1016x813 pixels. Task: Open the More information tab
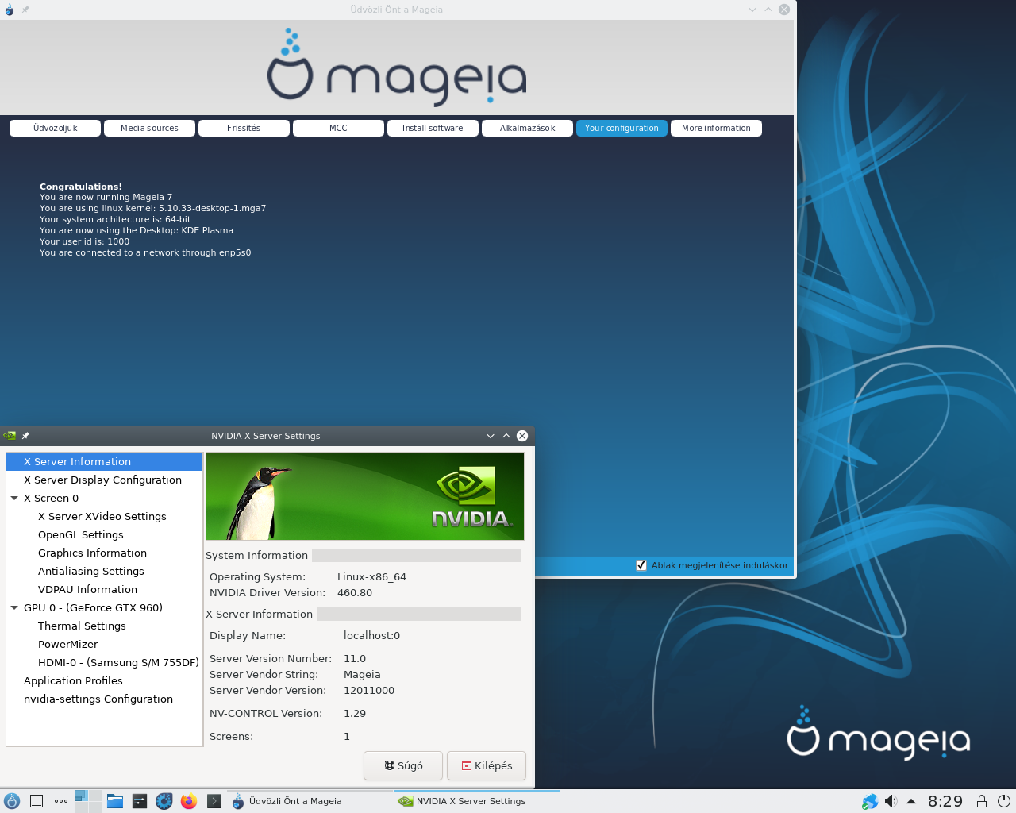pos(716,128)
